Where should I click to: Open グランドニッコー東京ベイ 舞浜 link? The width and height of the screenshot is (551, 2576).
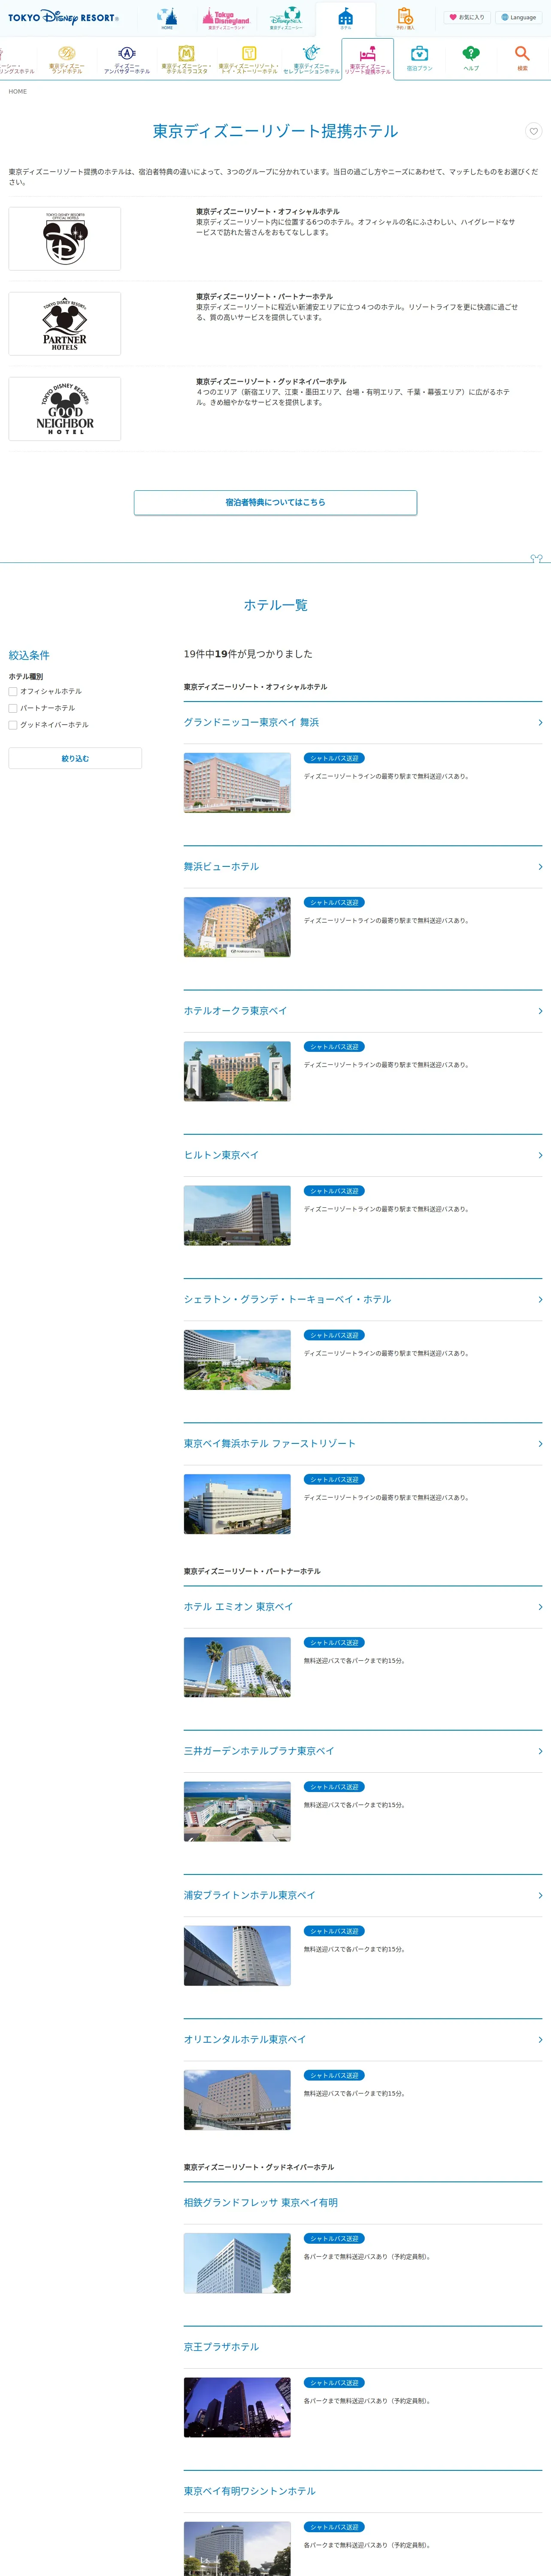pos(251,722)
